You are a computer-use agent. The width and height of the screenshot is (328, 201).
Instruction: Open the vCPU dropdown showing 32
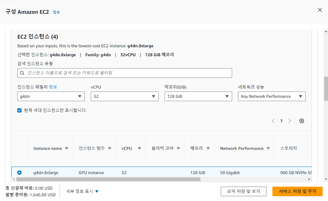(x=125, y=96)
